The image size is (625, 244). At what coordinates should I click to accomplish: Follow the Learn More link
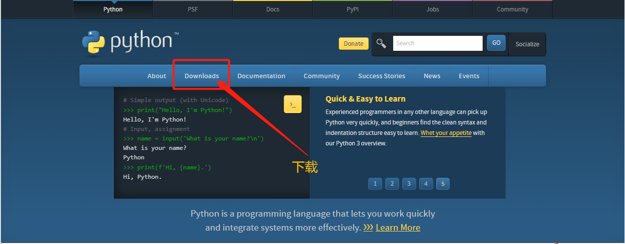[398, 228]
